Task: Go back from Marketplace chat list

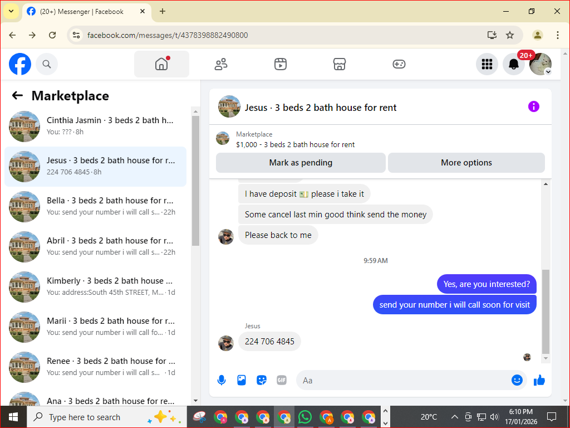Action: 17,96
